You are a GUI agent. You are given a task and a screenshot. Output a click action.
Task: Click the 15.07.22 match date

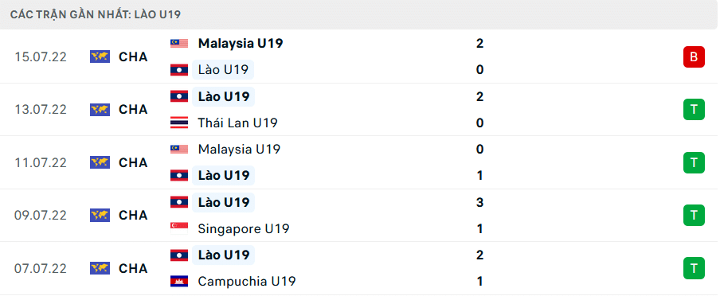point(41,57)
